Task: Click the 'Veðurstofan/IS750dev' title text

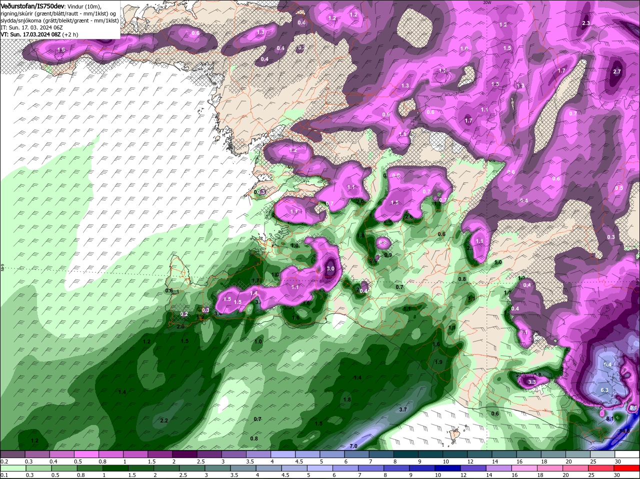Action: tap(32, 5)
